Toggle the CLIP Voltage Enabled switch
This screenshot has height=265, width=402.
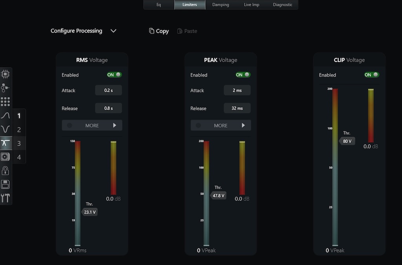[x=371, y=75]
